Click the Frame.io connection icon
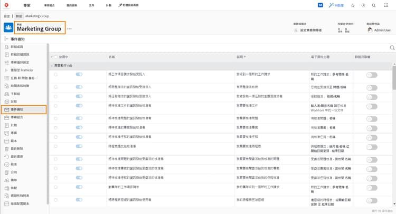The width and height of the screenshot is (396, 214). coord(6,70)
